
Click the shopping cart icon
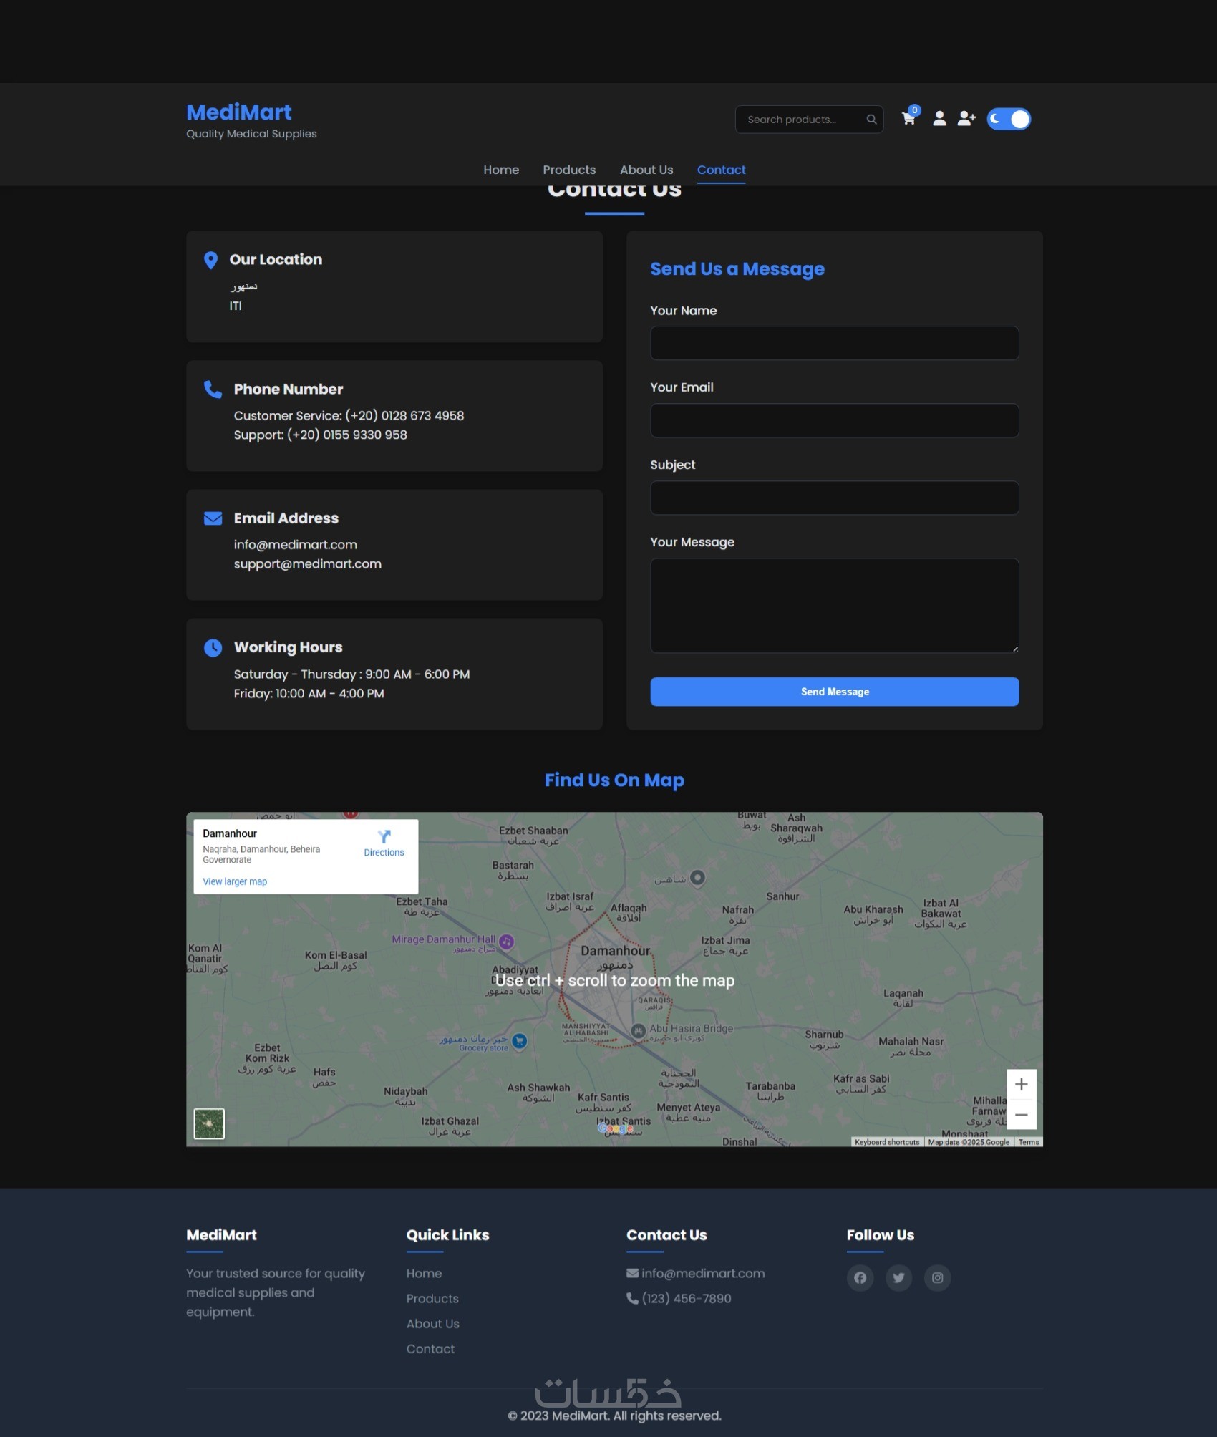click(908, 120)
